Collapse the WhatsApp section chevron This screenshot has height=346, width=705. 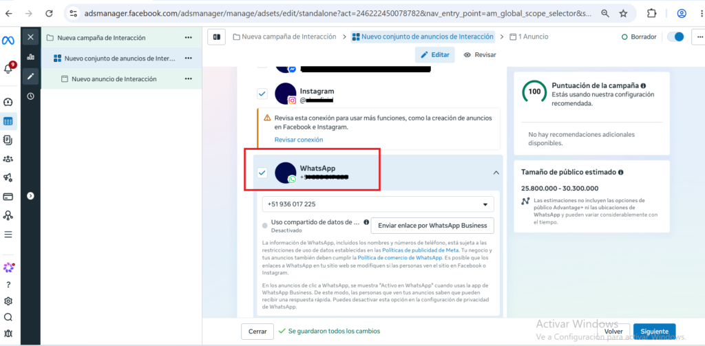coord(496,173)
